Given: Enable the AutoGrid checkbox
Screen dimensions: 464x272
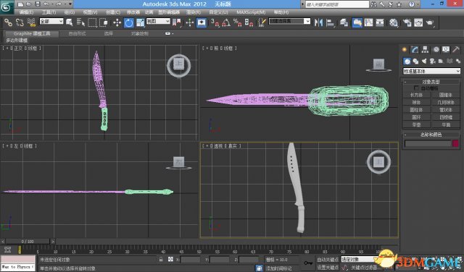Looking at the screenshot, I should (x=416, y=88).
